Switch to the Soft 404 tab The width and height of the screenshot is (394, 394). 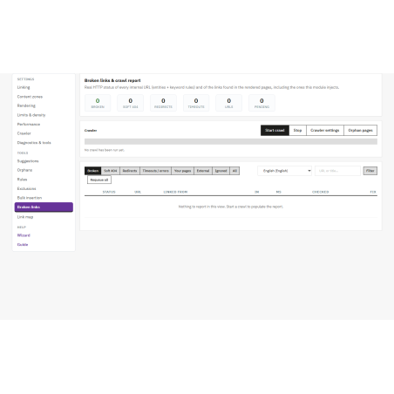[x=111, y=171]
